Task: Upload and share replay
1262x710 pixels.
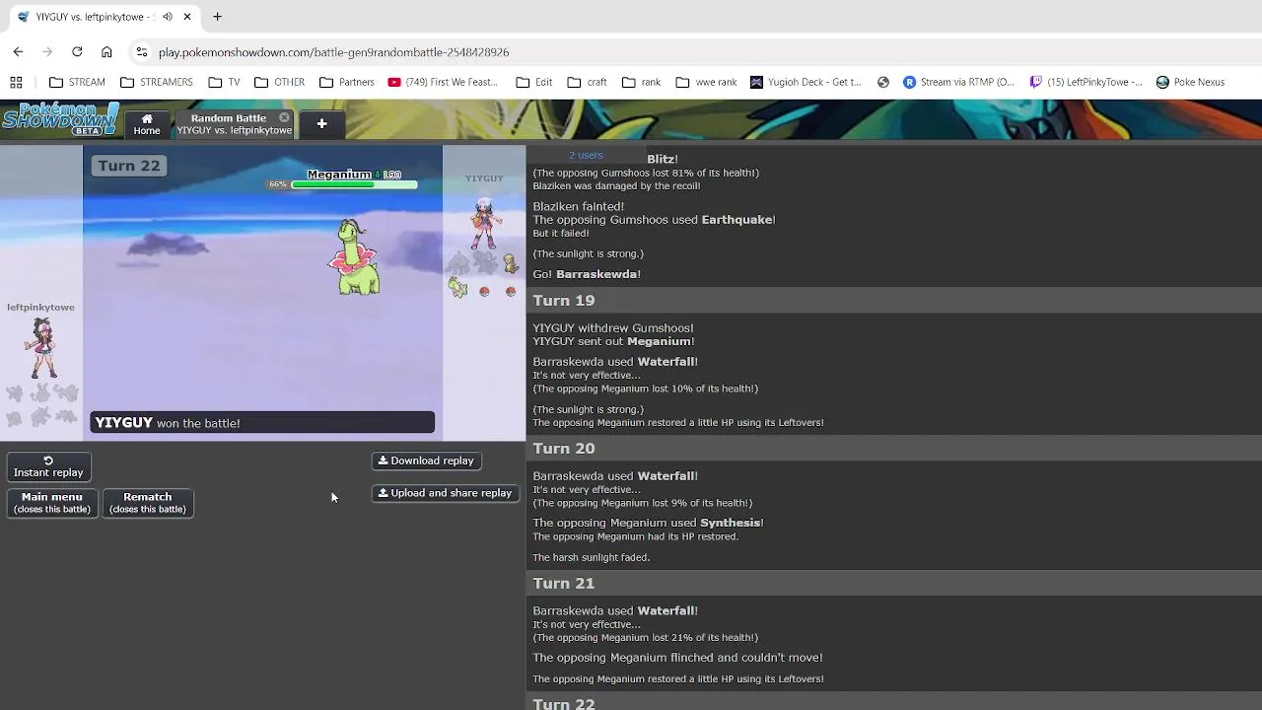Action: pos(445,493)
